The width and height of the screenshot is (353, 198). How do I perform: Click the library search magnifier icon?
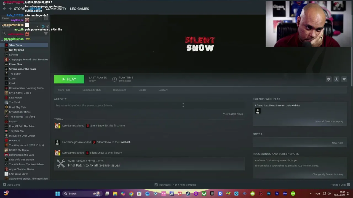[4, 33]
